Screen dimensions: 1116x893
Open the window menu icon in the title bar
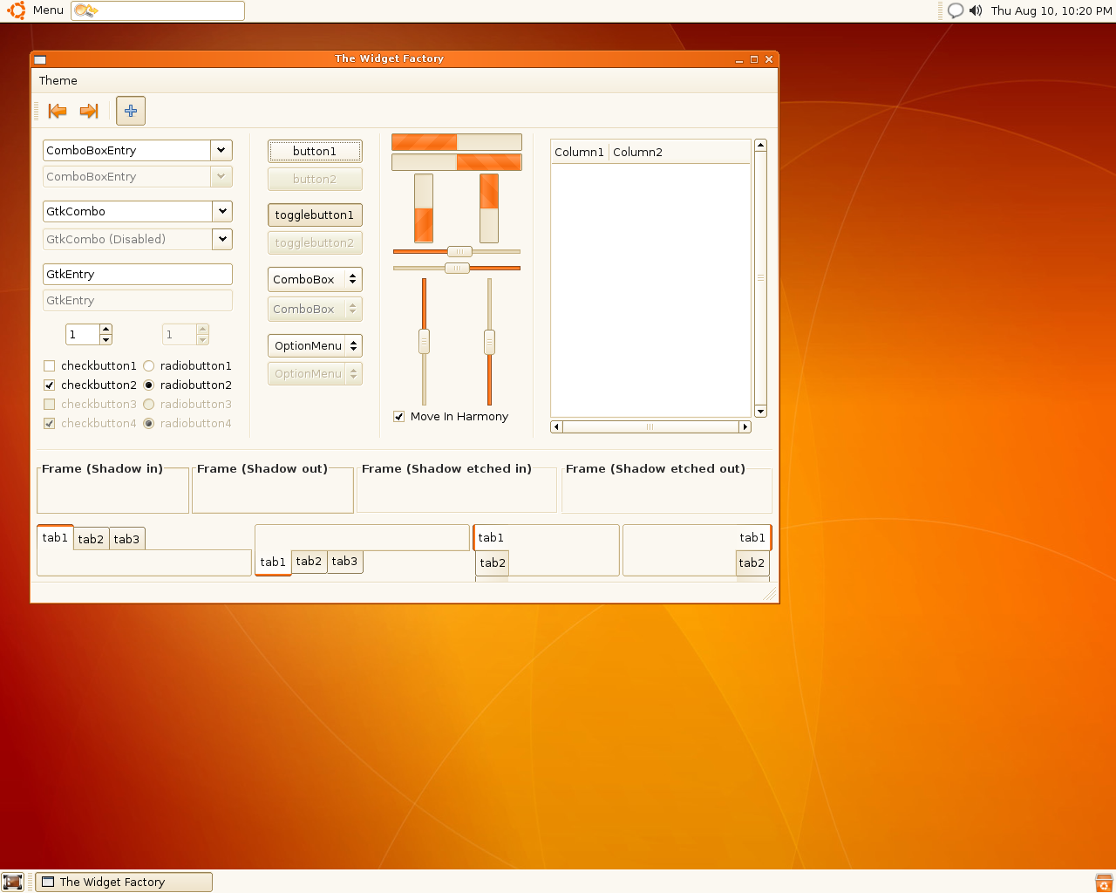click(40, 59)
